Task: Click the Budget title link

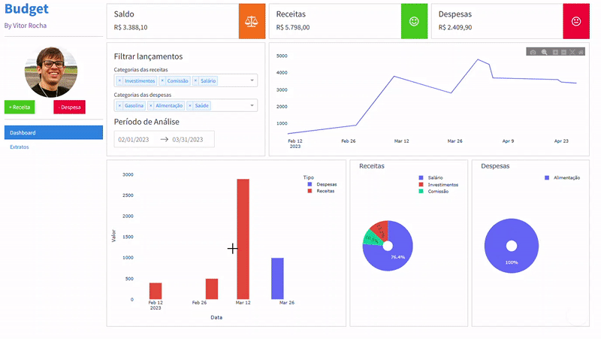Action: (x=26, y=9)
